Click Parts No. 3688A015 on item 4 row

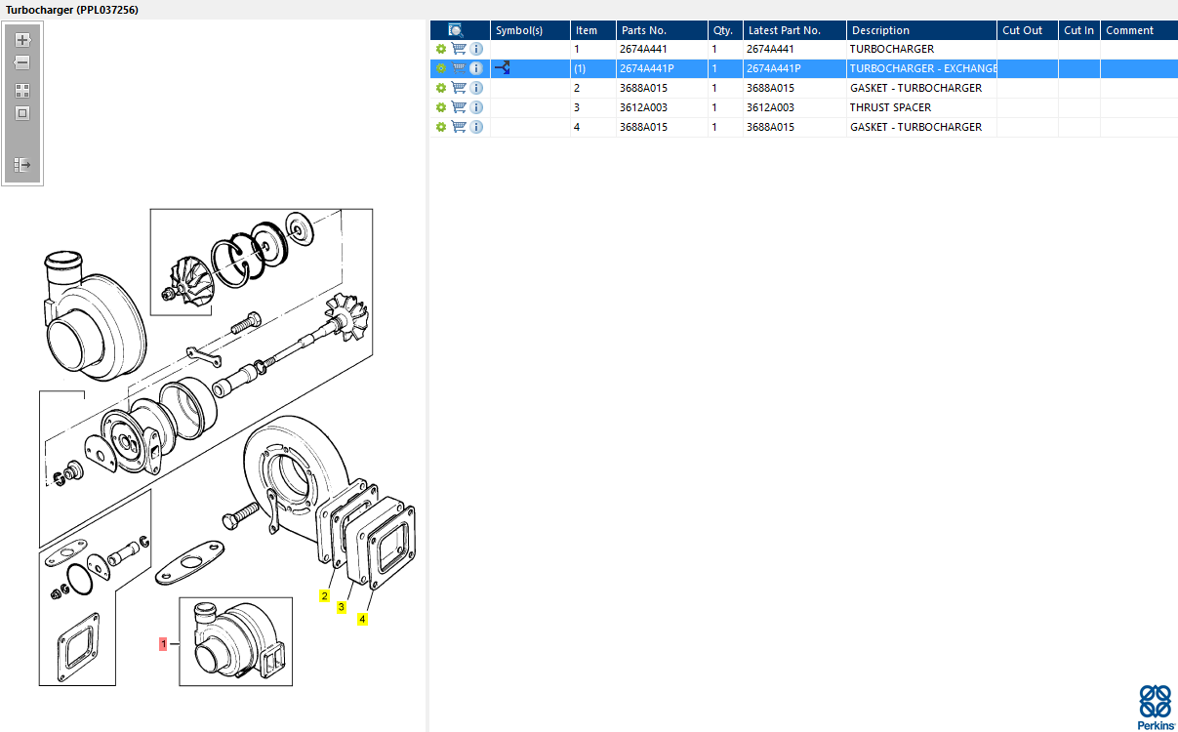[x=644, y=127]
